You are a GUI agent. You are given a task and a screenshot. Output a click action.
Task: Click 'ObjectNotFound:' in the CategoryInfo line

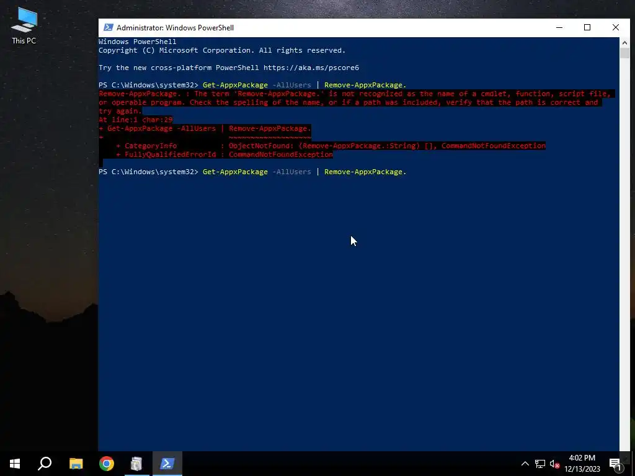261,146
